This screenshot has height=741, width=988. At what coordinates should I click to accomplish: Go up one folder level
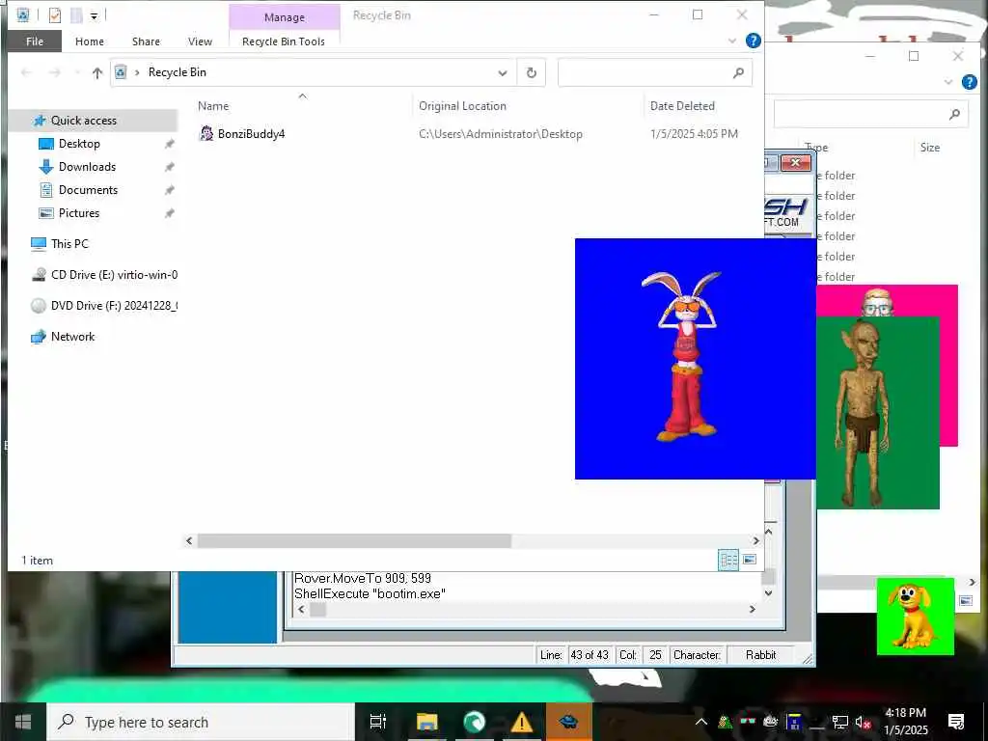click(97, 73)
